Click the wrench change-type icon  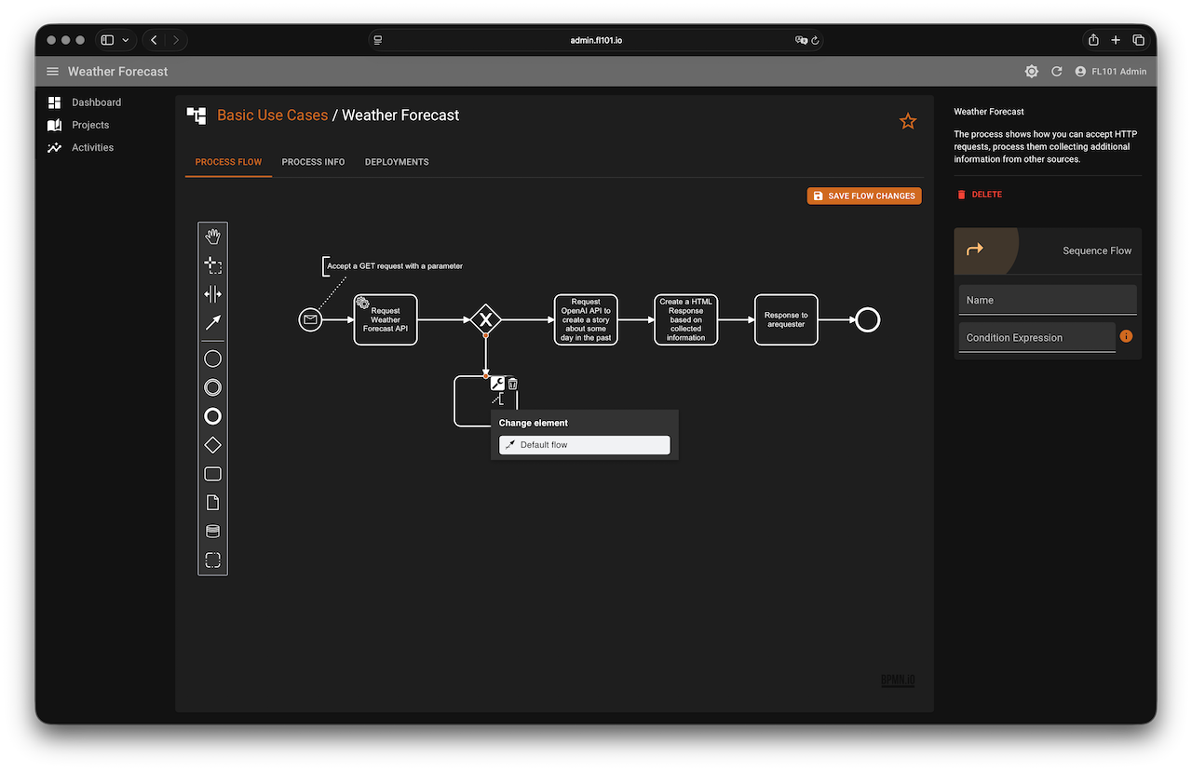point(497,384)
